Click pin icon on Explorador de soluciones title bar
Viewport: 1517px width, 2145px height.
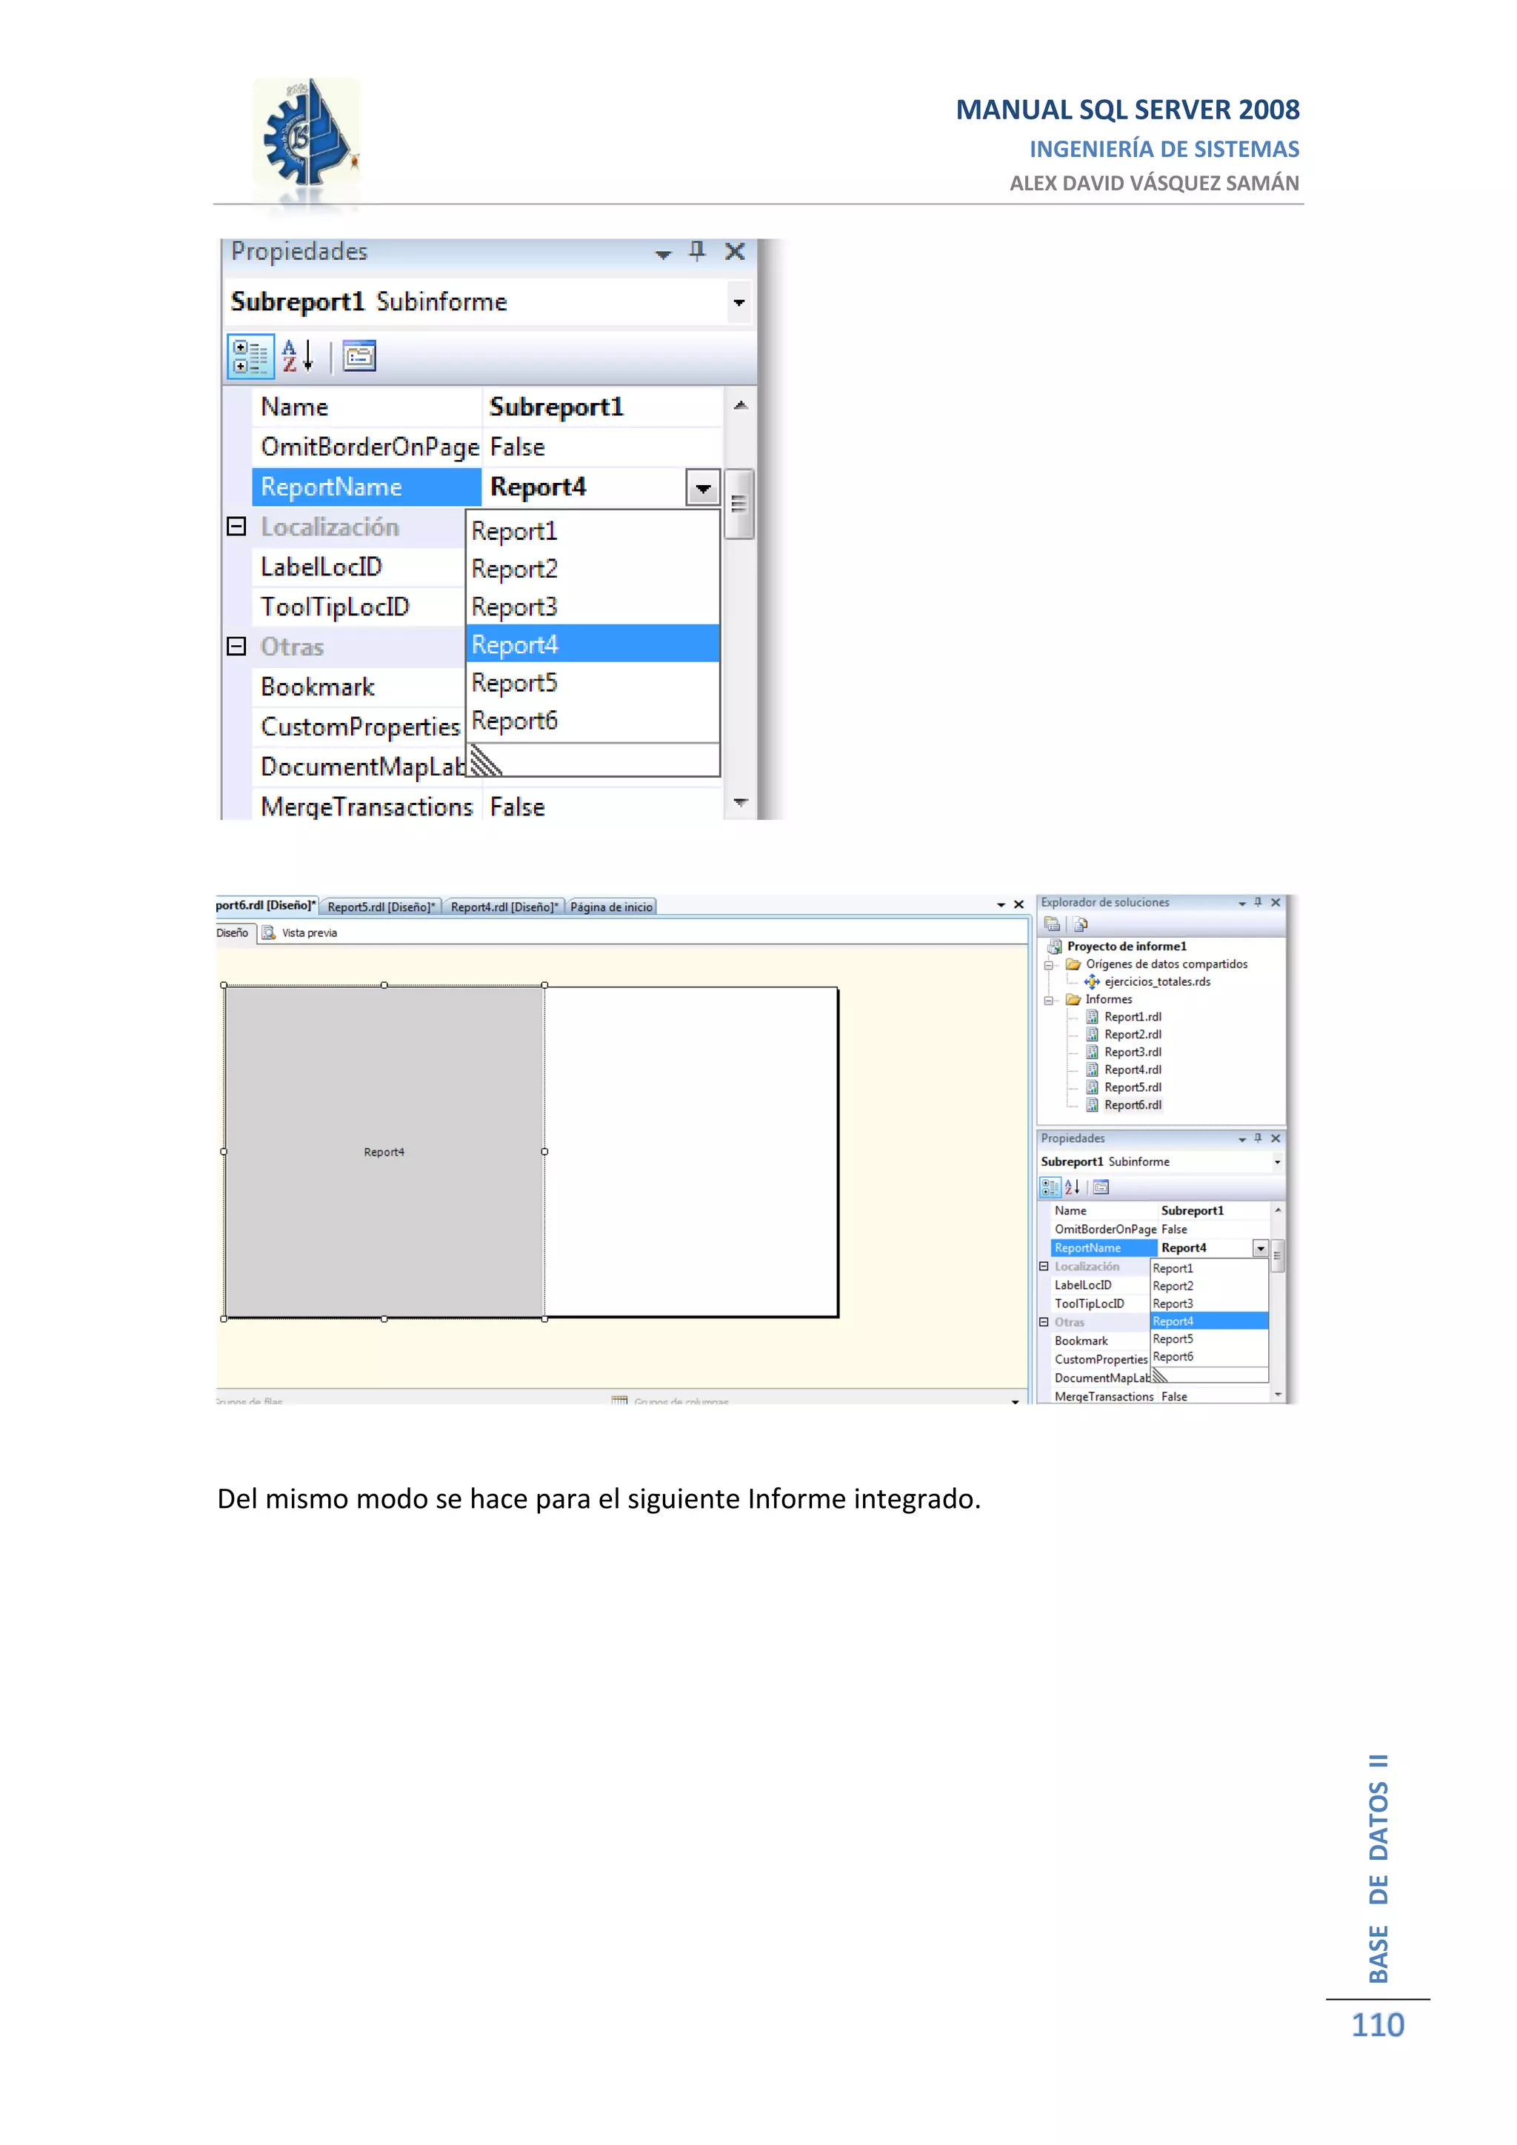(1258, 902)
